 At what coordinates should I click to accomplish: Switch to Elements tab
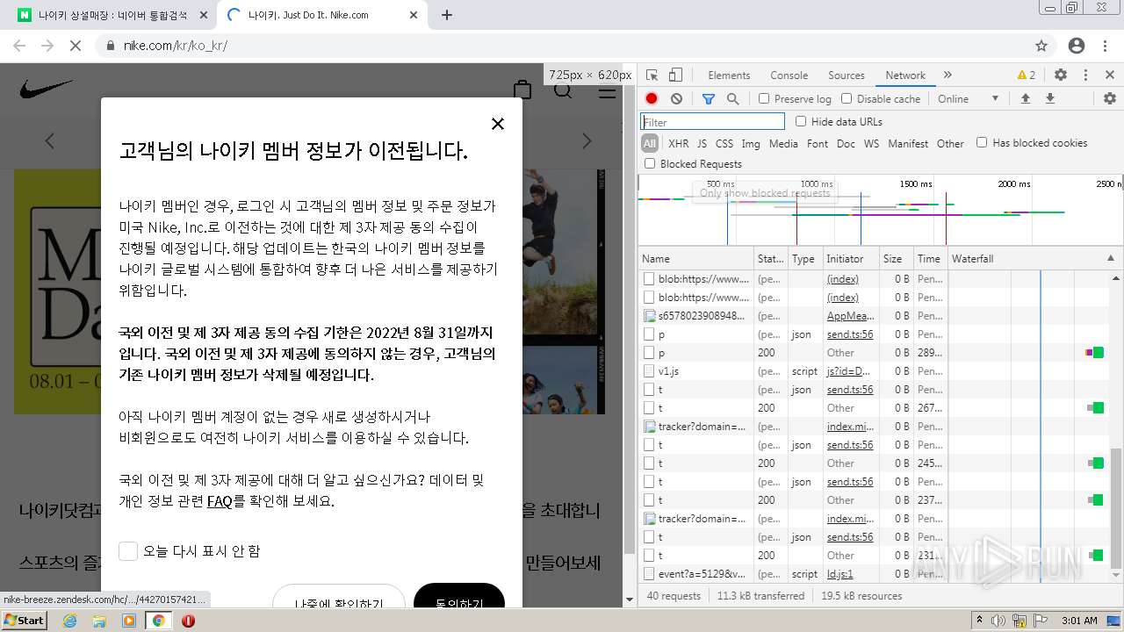(x=729, y=75)
